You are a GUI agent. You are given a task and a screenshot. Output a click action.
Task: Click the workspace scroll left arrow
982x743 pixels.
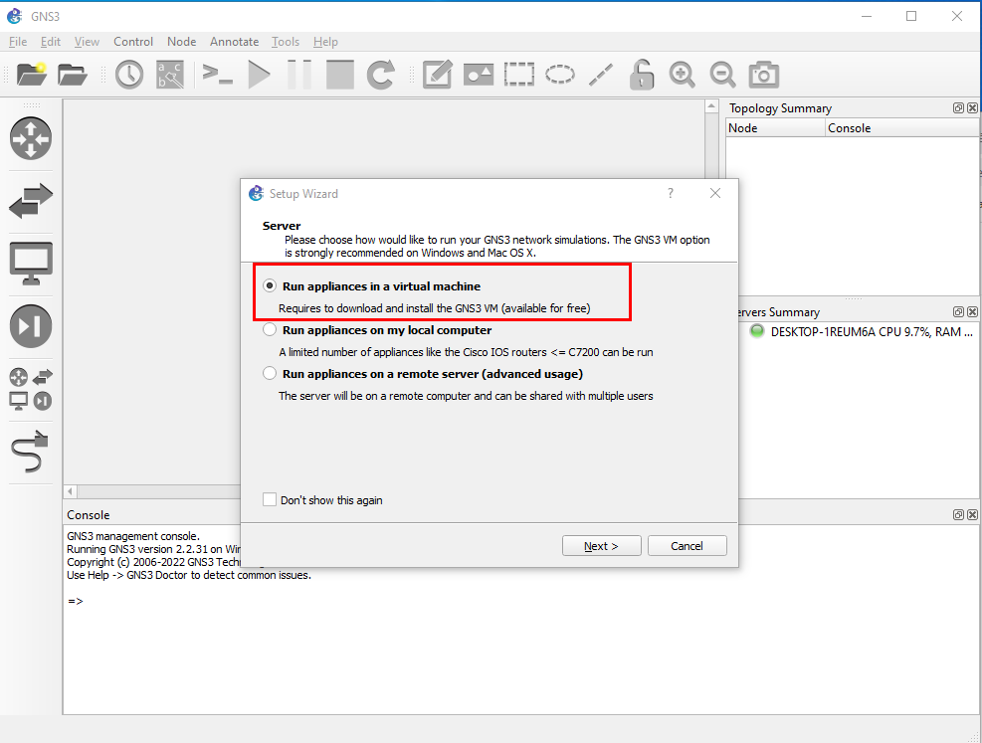tap(70, 491)
